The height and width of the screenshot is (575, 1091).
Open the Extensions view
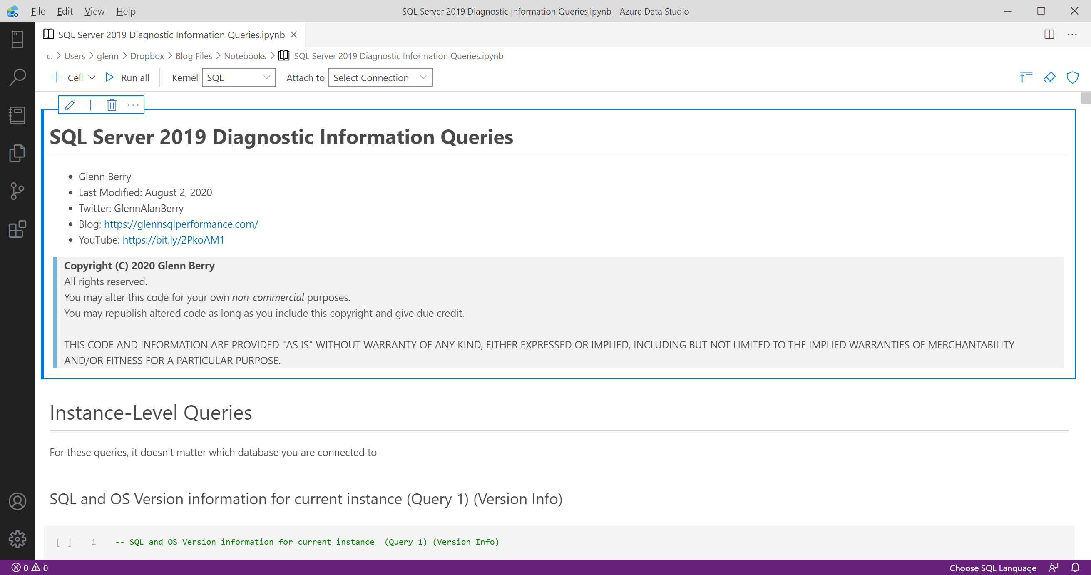17,229
